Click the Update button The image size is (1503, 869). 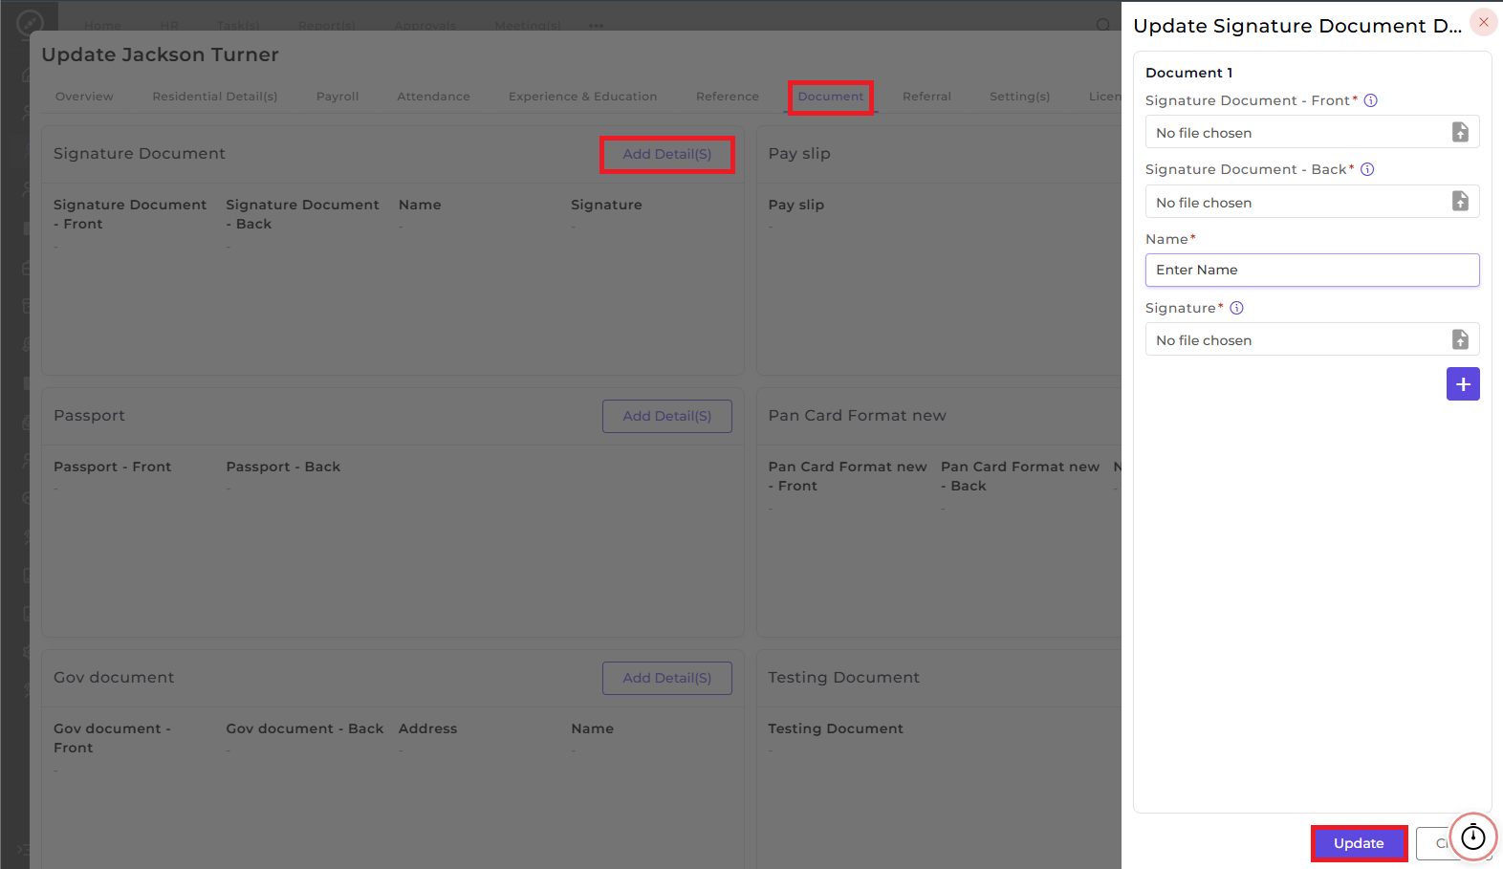pyautogui.click(x=1359, y=843)
